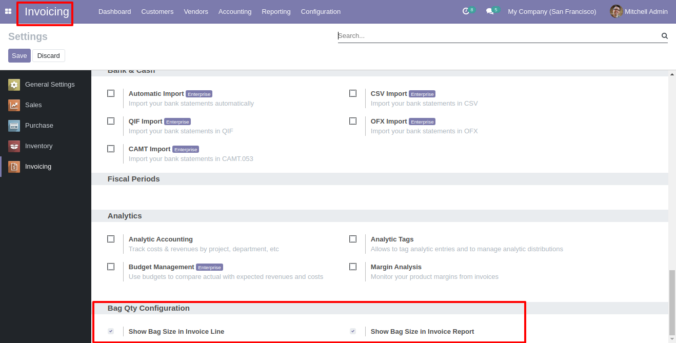The width and height of the screenshot is (676, 343).
Task: Enable the OFX Import checkbox
Action: (353, 121)
